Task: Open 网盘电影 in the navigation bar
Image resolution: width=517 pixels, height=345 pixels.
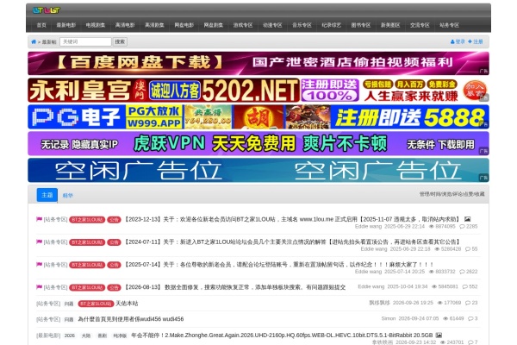Action: [x=184, y=25]
